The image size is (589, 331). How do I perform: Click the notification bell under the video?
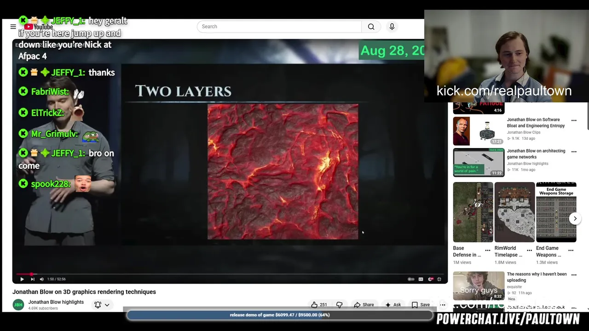[98, 305]
